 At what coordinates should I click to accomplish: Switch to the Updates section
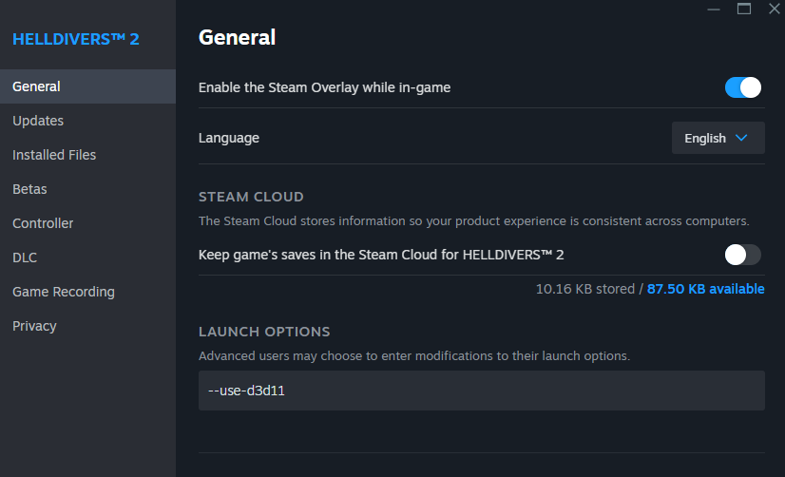pos(38,121)
